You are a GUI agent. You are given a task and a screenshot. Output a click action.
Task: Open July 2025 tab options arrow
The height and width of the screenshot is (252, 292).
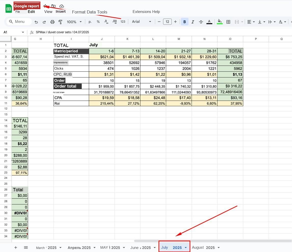coord(186,247)
